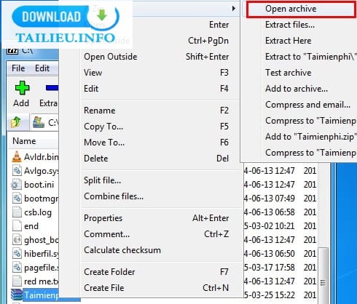This screenshot has height=304, width=357.
Task: Click the date cell 4-06-13 07:49
Action: coord(269,199)
